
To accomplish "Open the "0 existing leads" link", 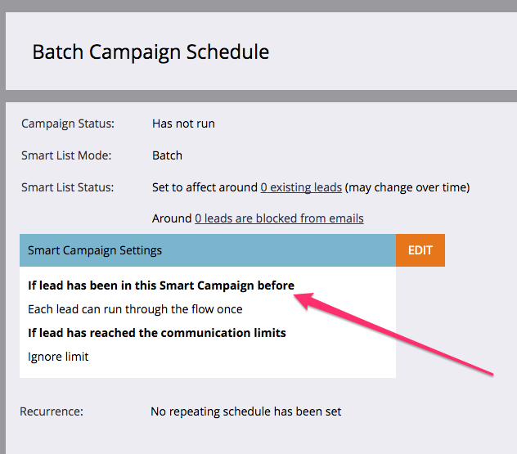I will (x=301, y=187).
